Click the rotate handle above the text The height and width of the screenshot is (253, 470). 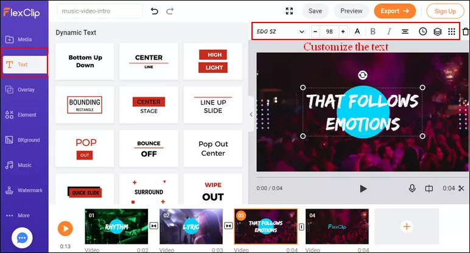coord(363,75)
